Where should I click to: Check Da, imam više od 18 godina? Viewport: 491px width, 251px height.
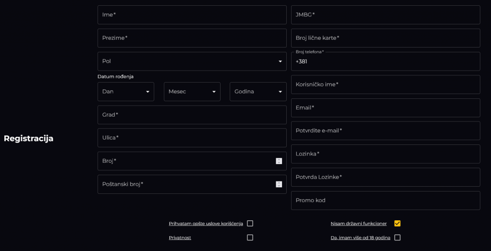[x=397, y=238]
